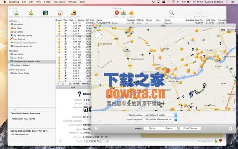Open the Edit menu
Image resolution: width=238 pixels, height=149 pixels.
(31, 2)
